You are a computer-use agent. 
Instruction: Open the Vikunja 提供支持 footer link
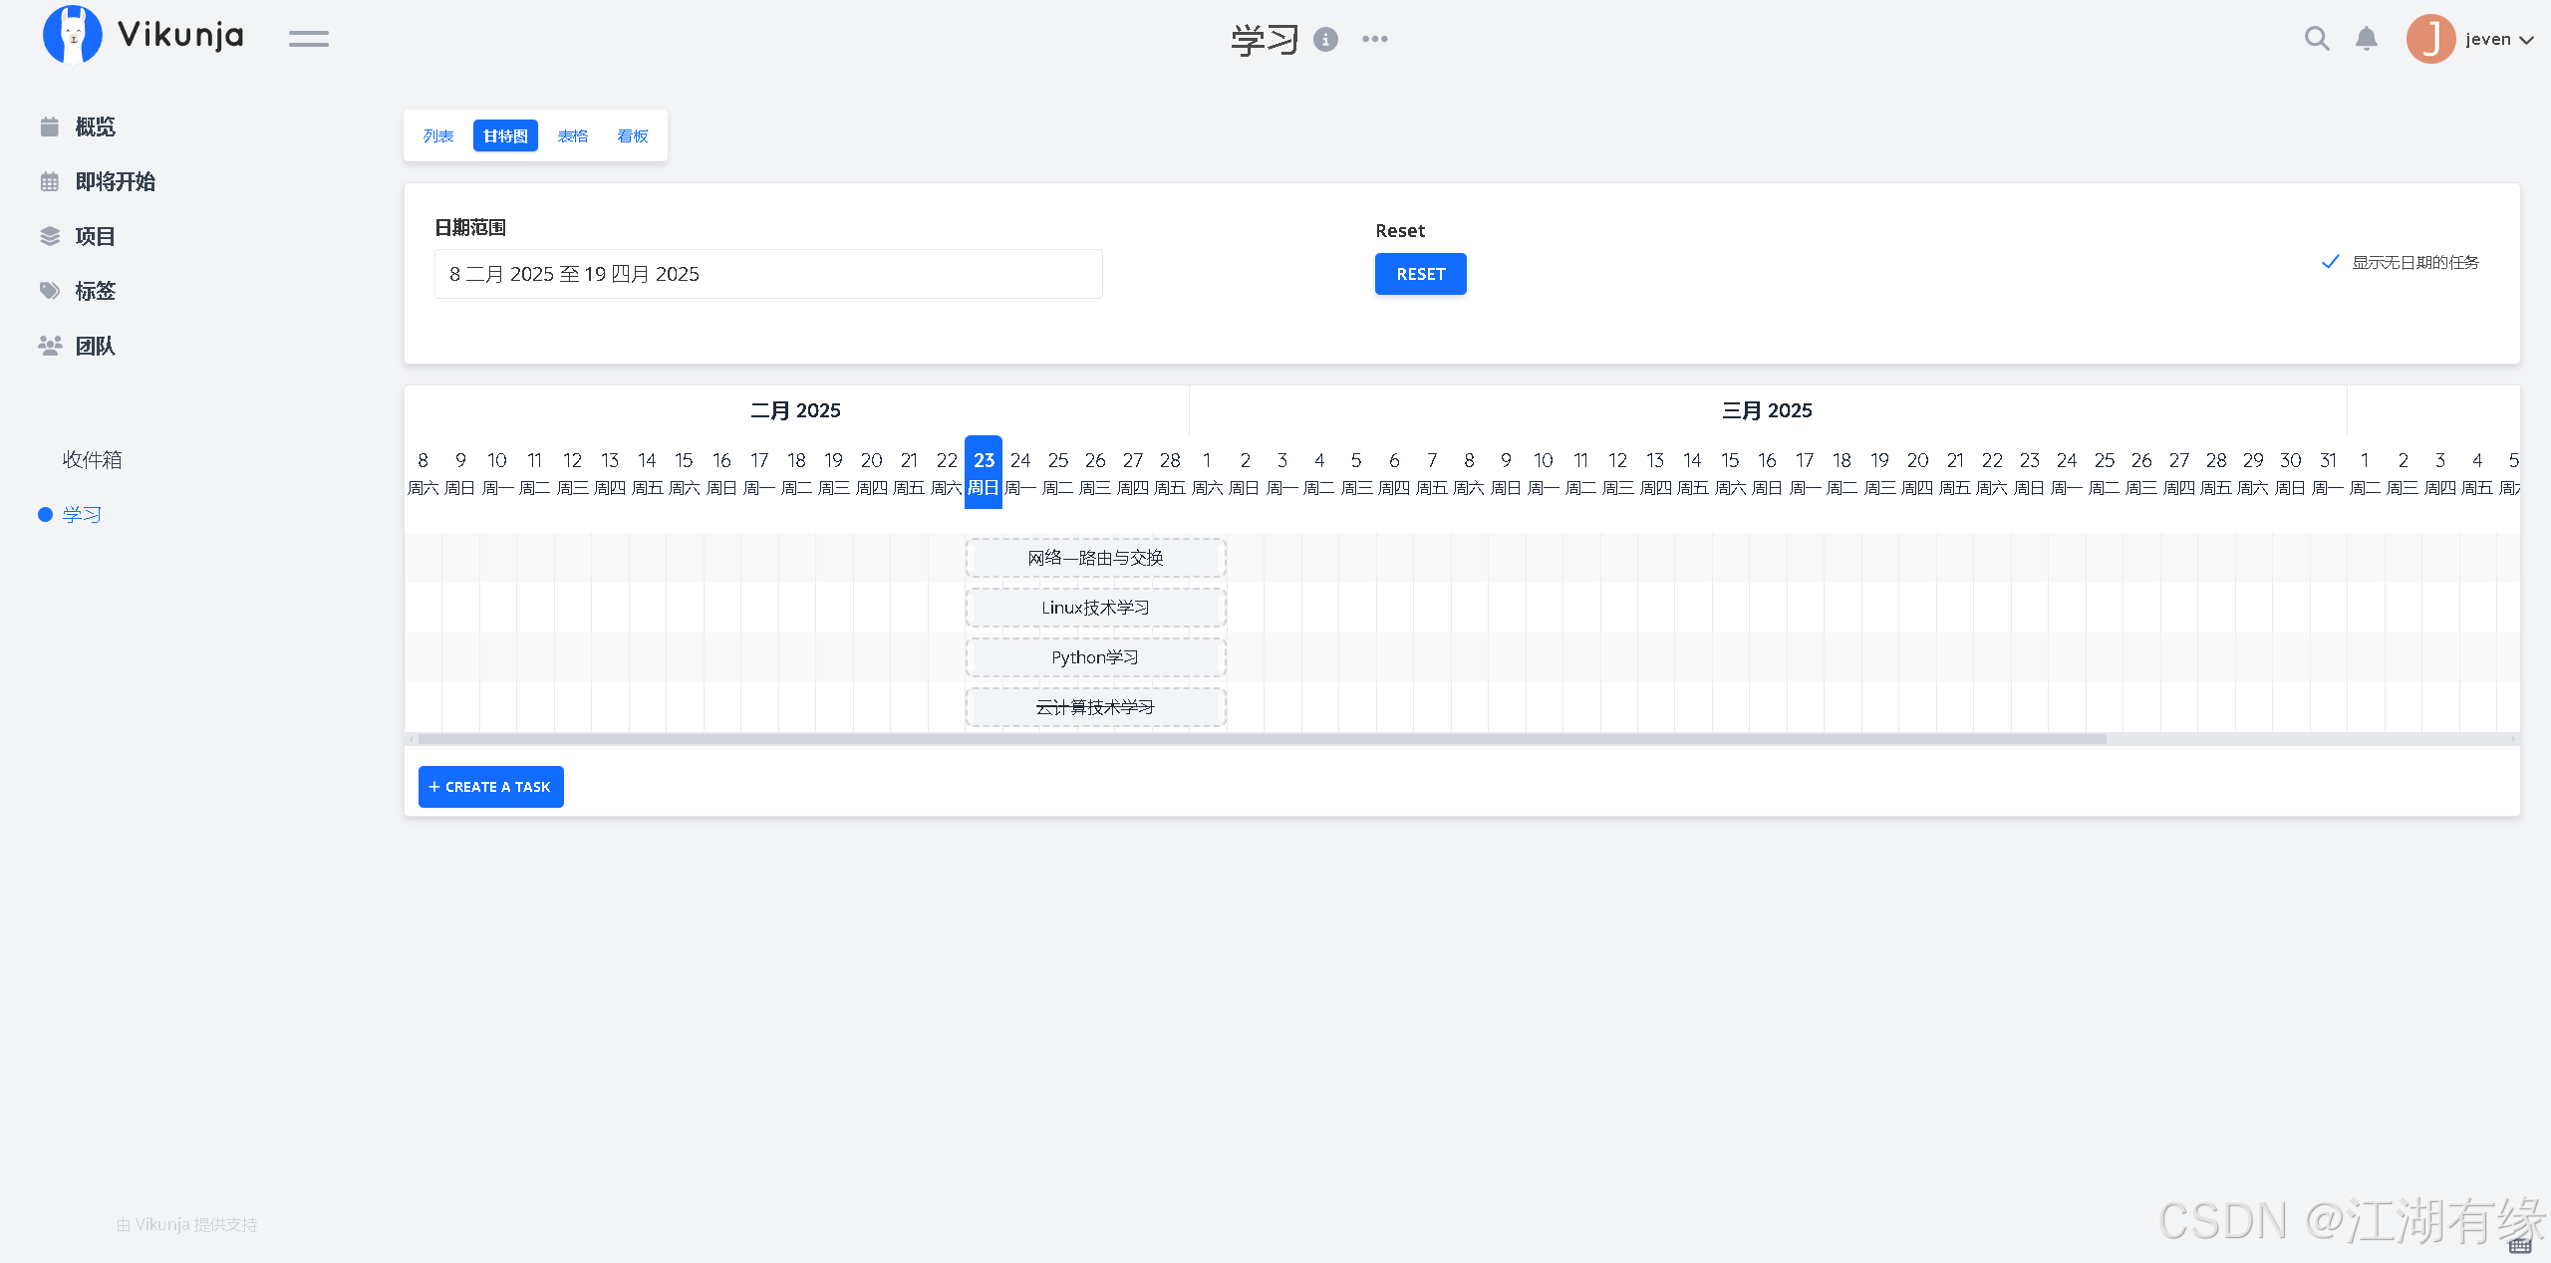186,1224
